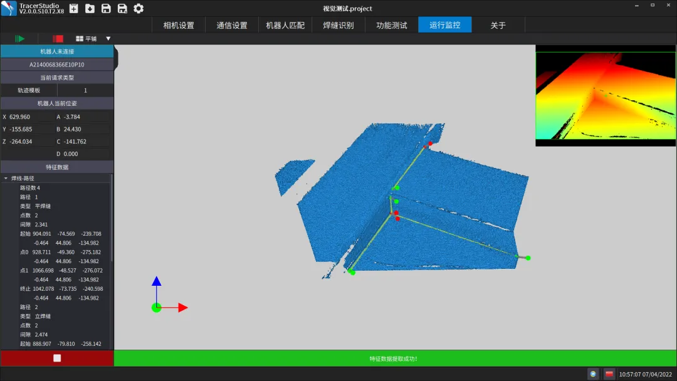The height and width of the screenshot is (381, 677).
Task: Switch to the 相机设置 tab
Action: [179, 25]
